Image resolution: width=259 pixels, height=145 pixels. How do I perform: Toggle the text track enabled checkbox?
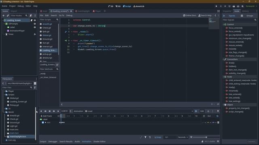(43, 122)
